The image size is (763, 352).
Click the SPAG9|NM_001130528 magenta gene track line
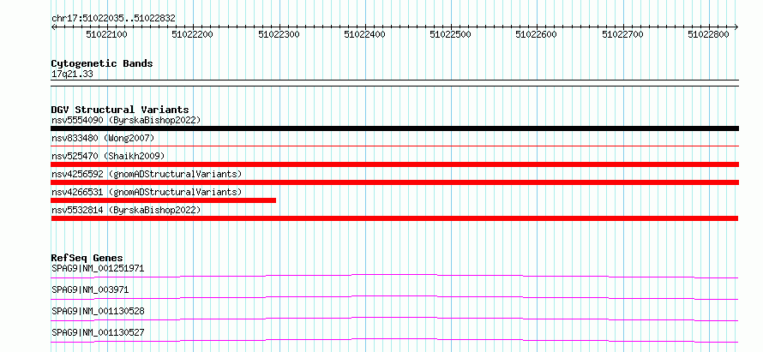394,319
